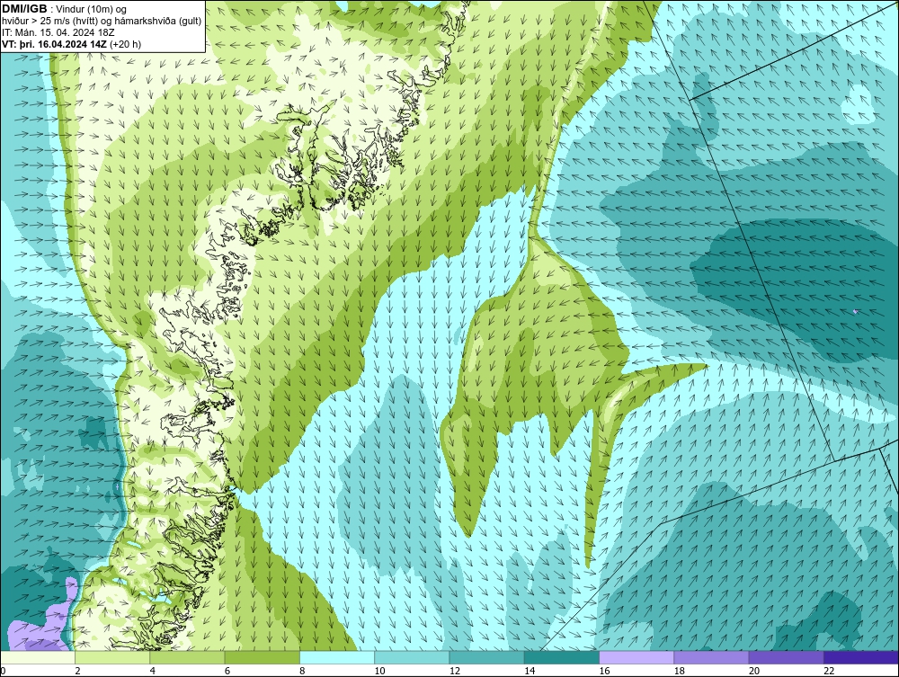
Task: Click the lavender strong-wind patch on the map
Action: [43, 616]
